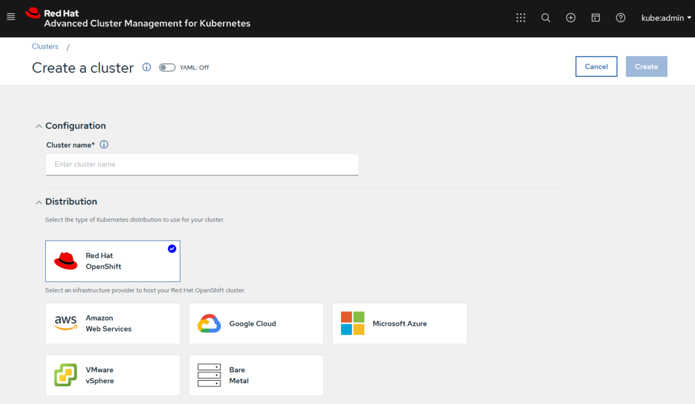Open the terminal window icon in header
The width and height of the screenshot is (695, 404).
click(x=595, y=18)
